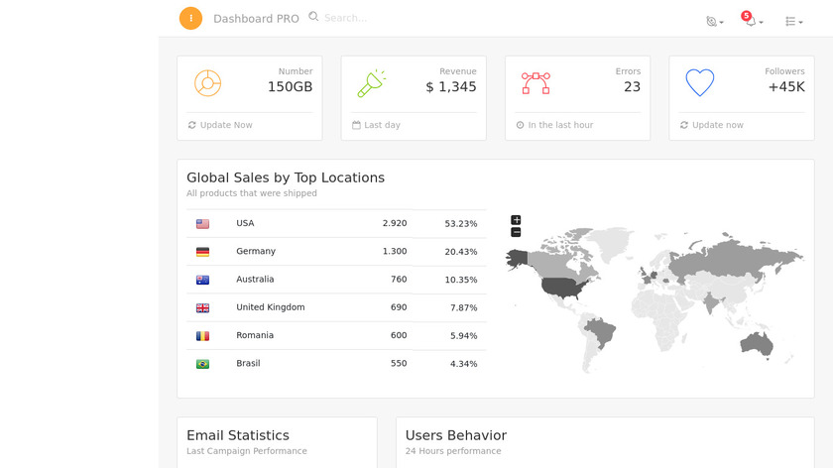The width and height of the screenshot is (833, 468).
Task: Click Australia on the world map
Action: click(757, 343)
